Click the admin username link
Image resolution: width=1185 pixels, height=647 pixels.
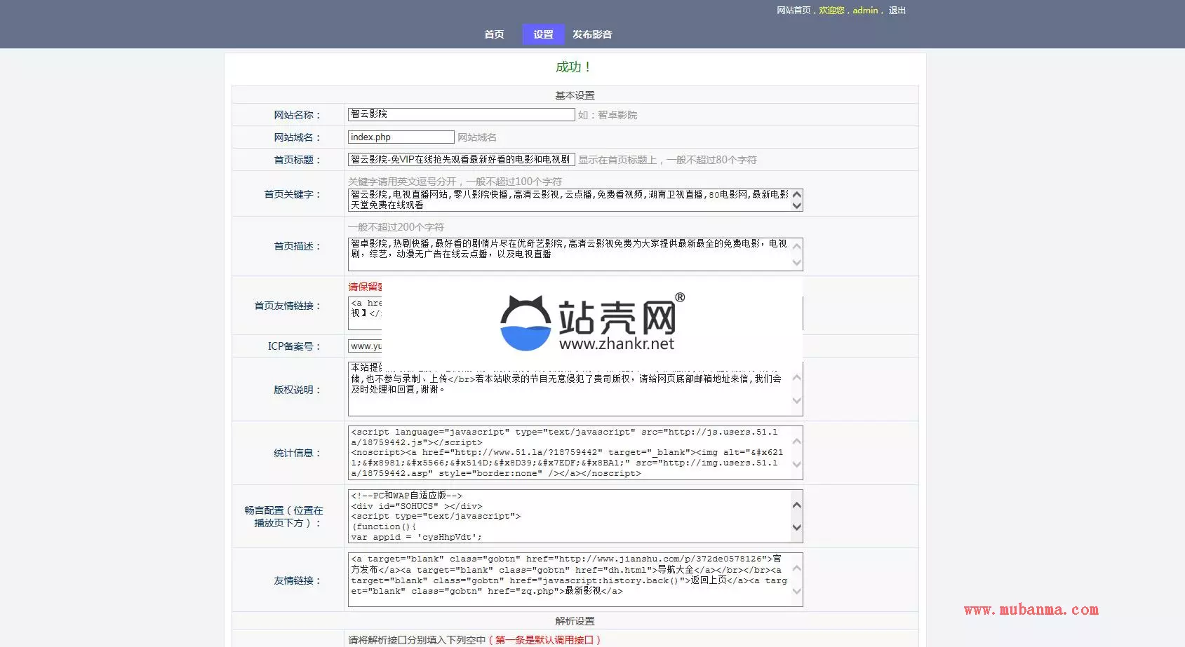pyautogui.click(x=864, y=11)
